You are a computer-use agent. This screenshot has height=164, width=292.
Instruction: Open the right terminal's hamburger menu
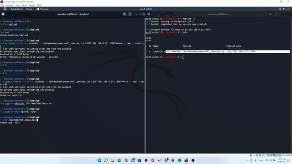(x=276, y=14)
